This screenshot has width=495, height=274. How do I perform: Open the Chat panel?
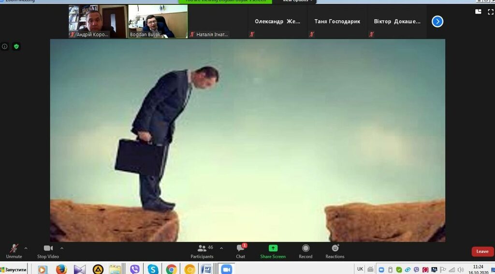pyautogui.click(x=240, y=250)
